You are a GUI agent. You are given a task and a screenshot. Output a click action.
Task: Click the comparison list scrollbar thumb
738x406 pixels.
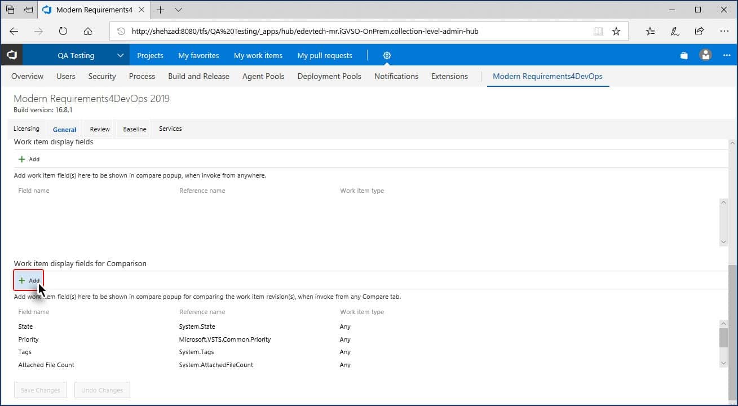(724, 338)
